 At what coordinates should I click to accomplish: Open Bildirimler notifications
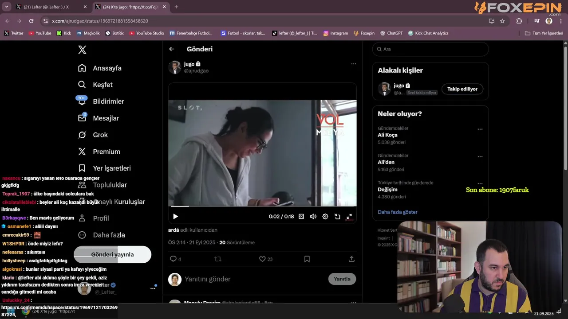101,101
